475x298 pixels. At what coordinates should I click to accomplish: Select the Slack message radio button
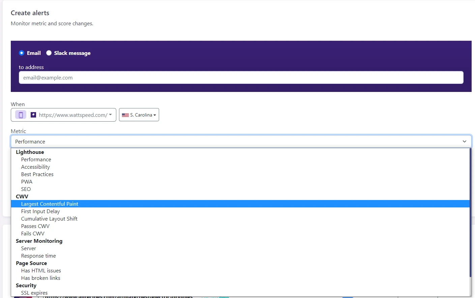(49, 53)
